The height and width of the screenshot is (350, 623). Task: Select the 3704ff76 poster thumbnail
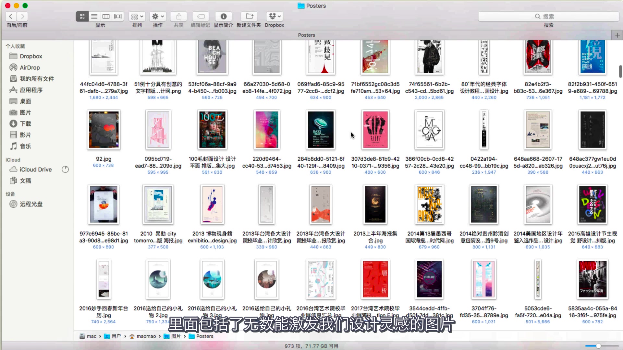[x=484, y=279]
